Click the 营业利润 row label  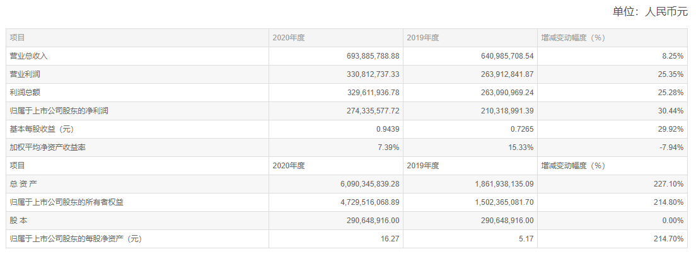(25, 74)
